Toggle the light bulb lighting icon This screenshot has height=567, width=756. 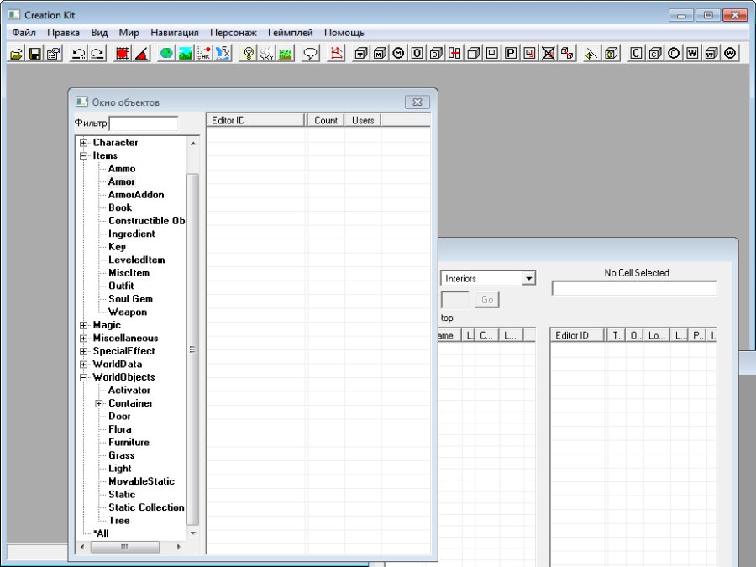(x=249, y=53)
